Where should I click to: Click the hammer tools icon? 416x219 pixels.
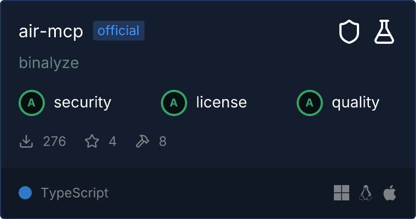[142, 141]
